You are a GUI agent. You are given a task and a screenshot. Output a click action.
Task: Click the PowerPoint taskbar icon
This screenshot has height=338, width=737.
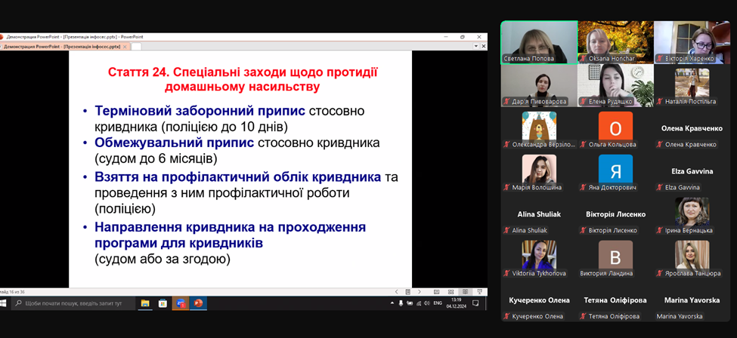click(x=198, y=303)
